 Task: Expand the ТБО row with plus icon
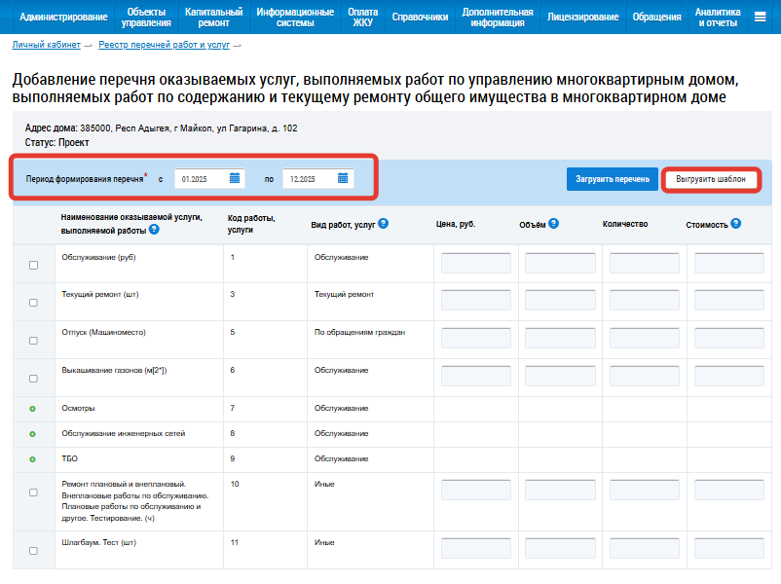[32, 459]
